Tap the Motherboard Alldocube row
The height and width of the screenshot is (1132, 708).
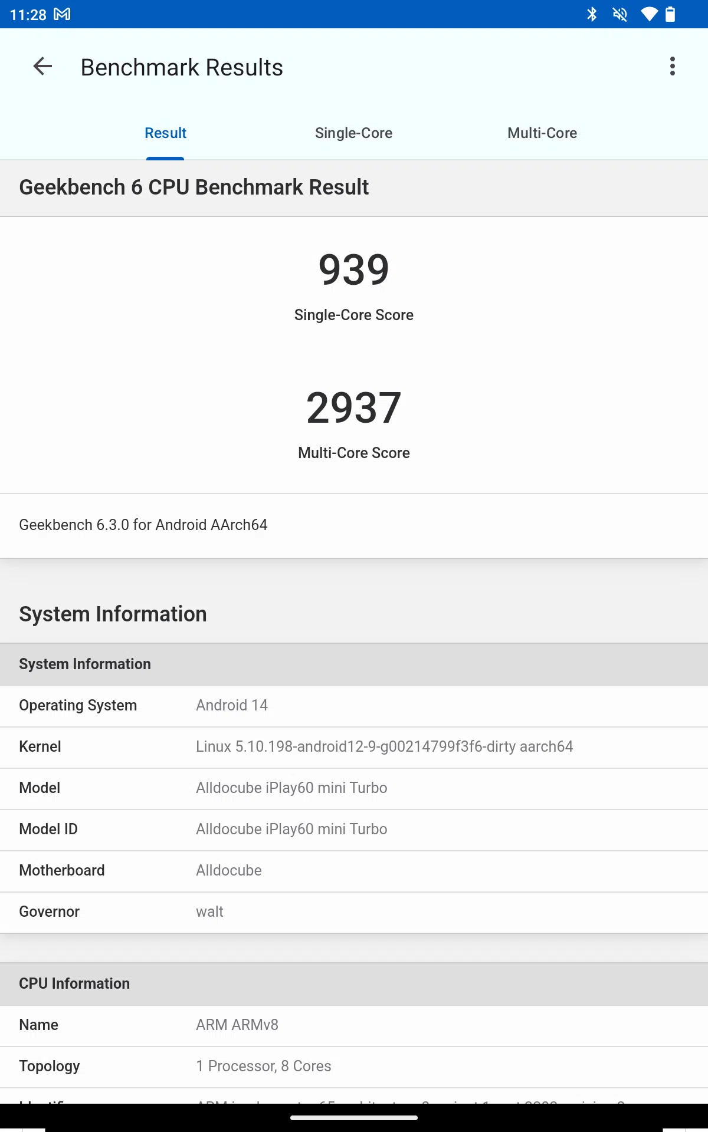coord(354,871)
